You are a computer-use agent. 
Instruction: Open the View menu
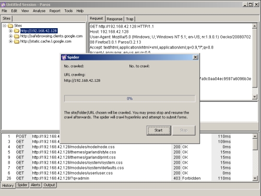[25, 11]
